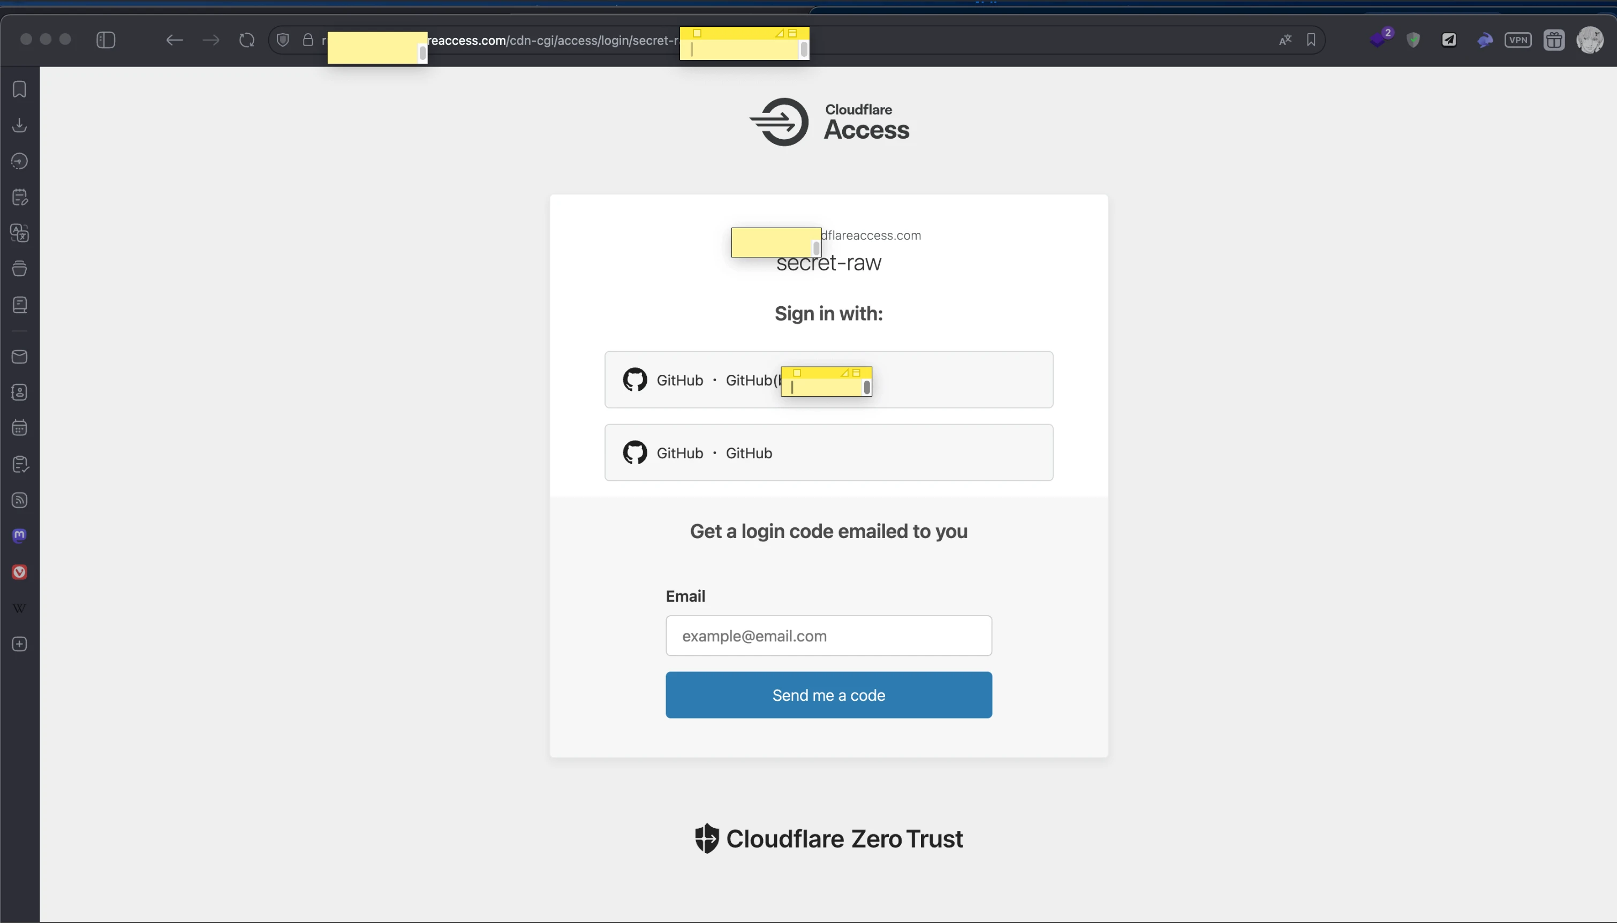Viewport: 1617px width, 923px height.
Task: Open the Bookmarks panel in sidebar
Action: (20, 89)
